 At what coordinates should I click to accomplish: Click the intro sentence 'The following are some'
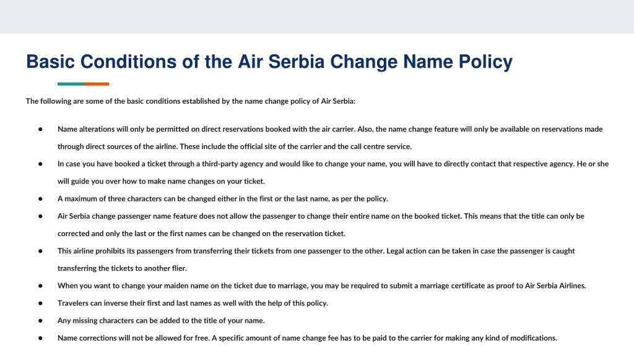click(191, 101)
